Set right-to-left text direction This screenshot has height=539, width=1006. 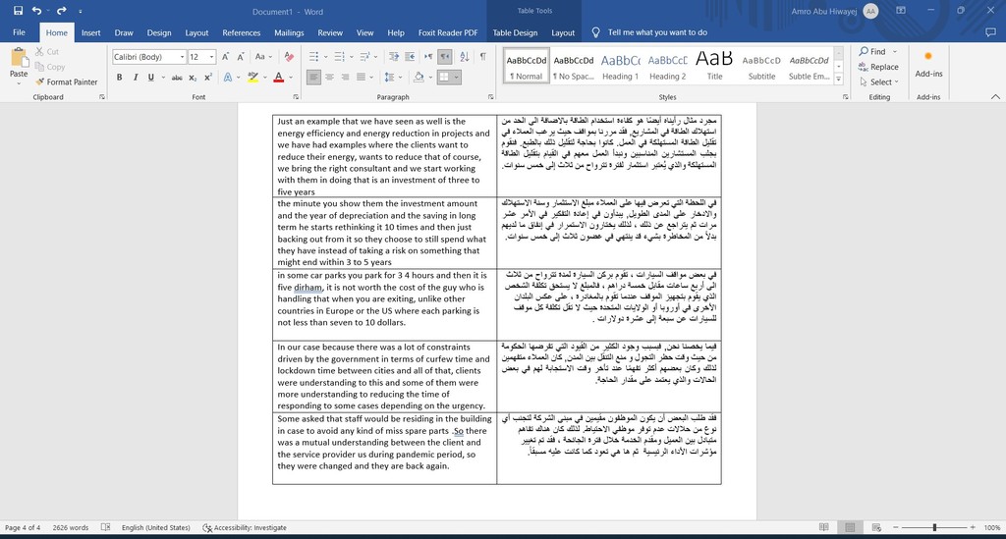[445, 57]
